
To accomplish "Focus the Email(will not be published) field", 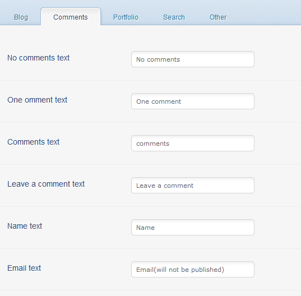I will tap(193, 269).
